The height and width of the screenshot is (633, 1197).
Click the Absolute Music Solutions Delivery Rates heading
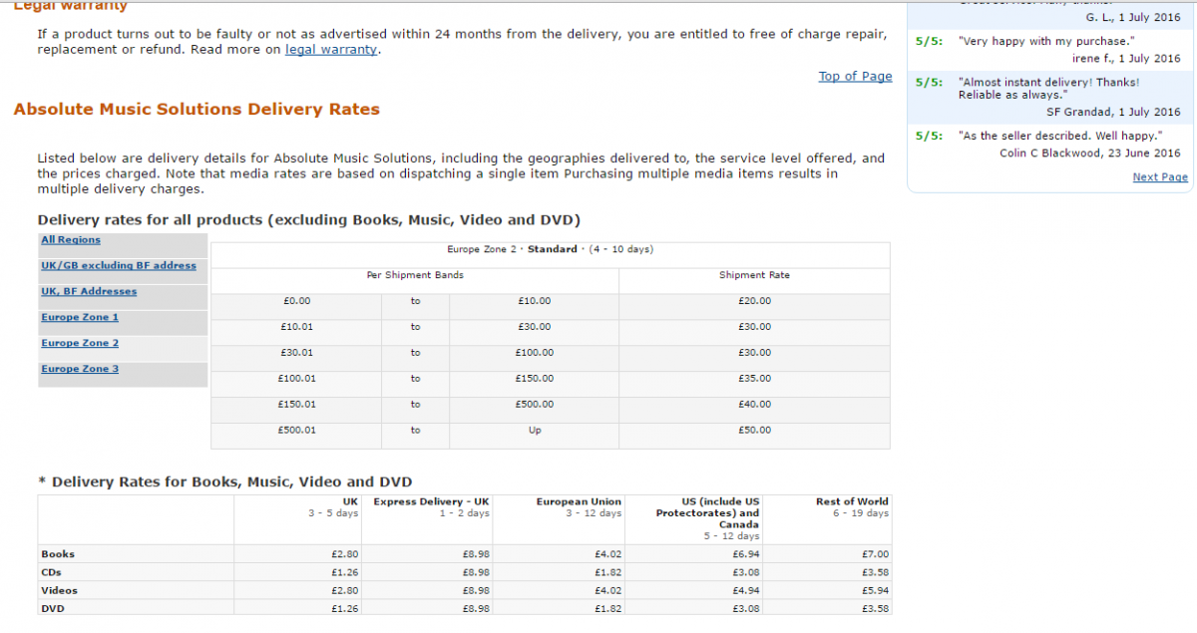pos(197,110)
